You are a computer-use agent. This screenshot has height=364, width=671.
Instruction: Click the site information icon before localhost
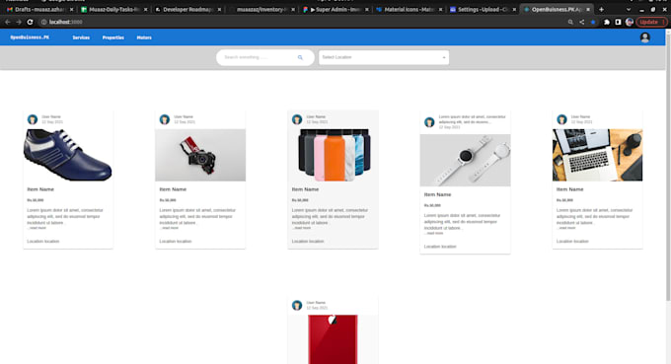(43, 22)
